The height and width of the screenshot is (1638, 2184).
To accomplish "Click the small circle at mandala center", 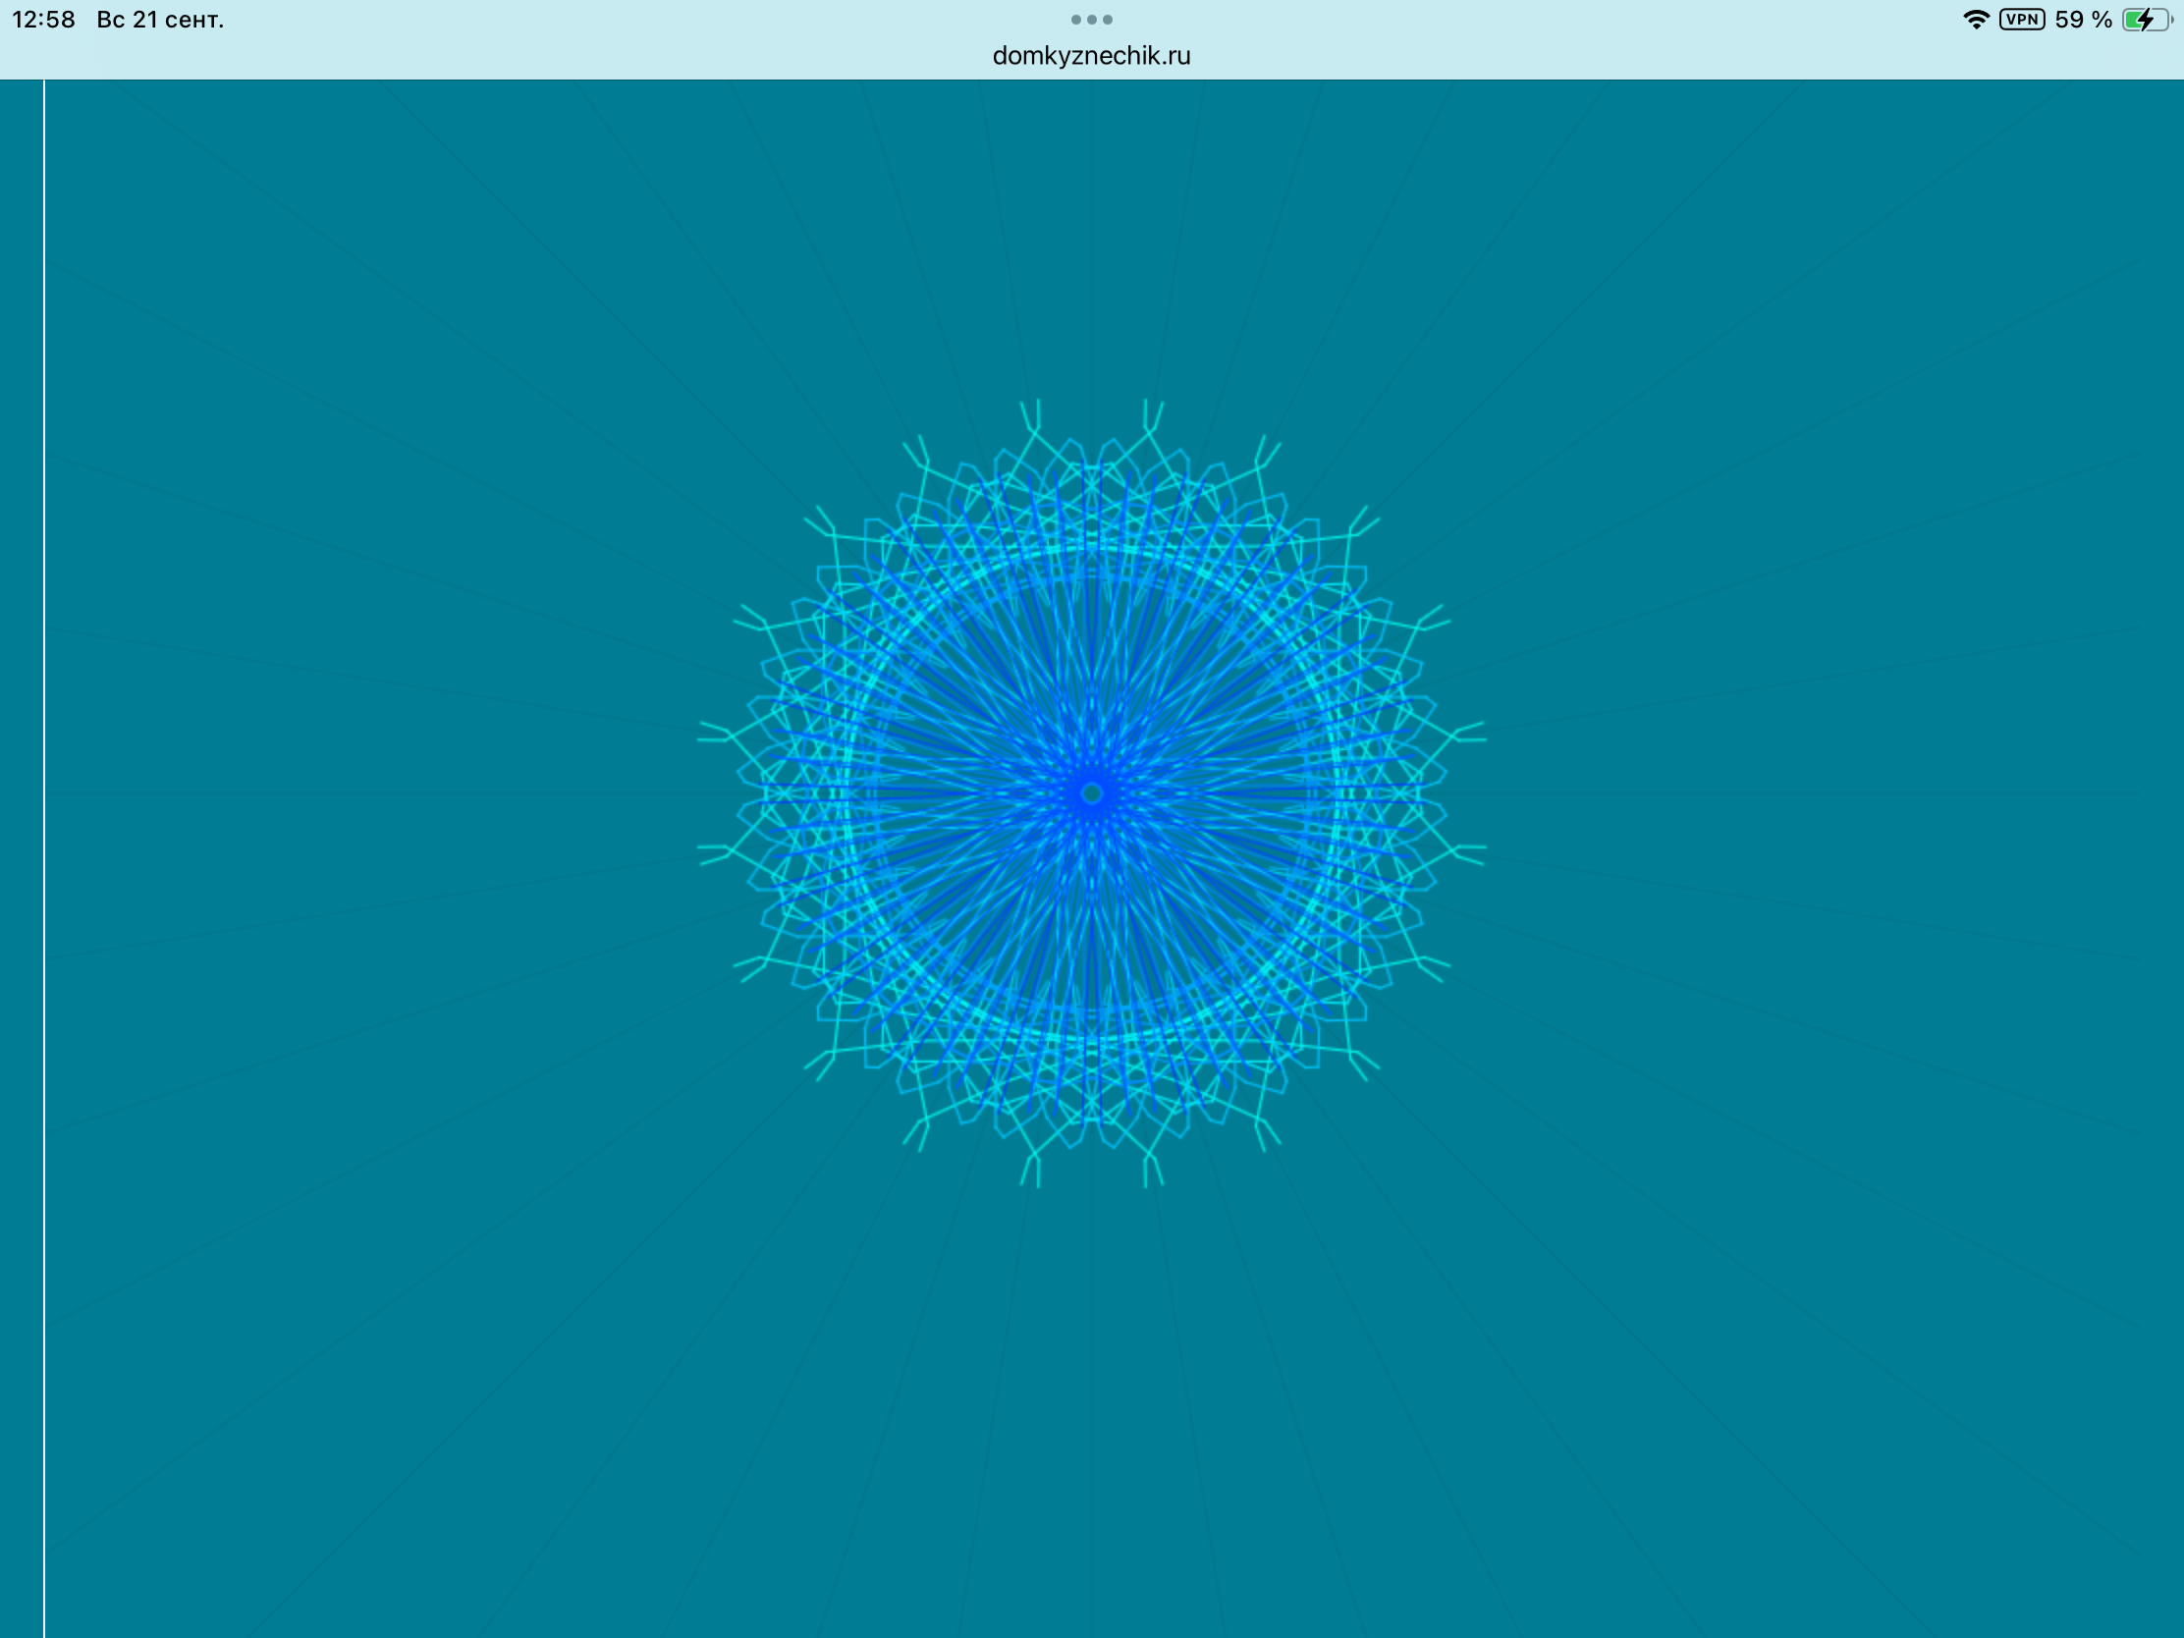I will pyautogui.click(x=1091, y=792).
